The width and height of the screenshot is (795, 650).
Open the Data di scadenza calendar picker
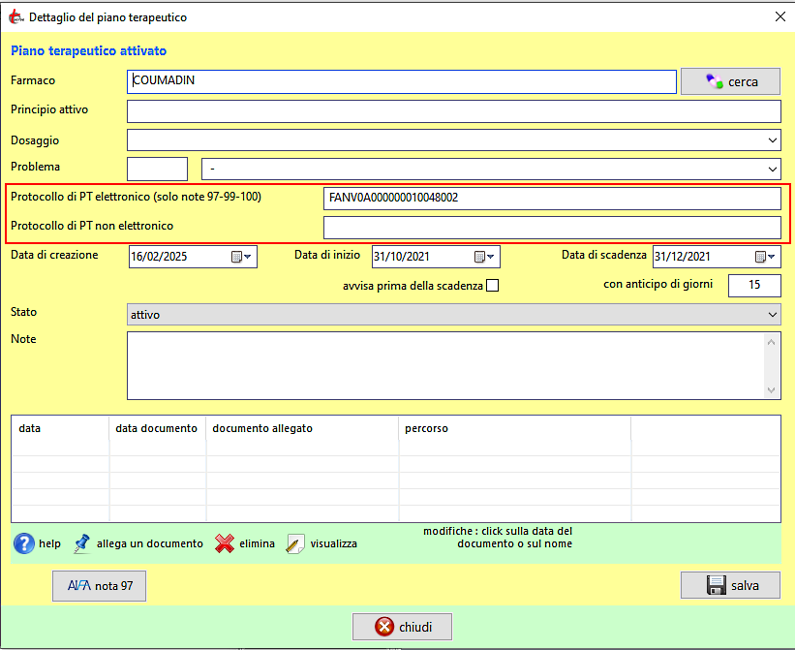765,257
